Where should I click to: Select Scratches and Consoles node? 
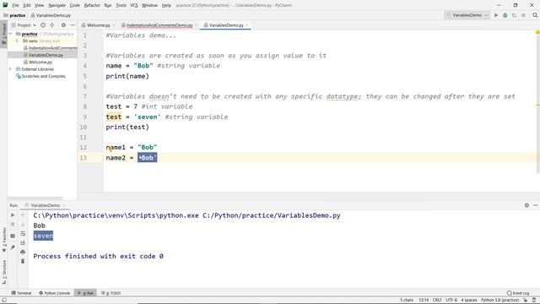[40, 76]
